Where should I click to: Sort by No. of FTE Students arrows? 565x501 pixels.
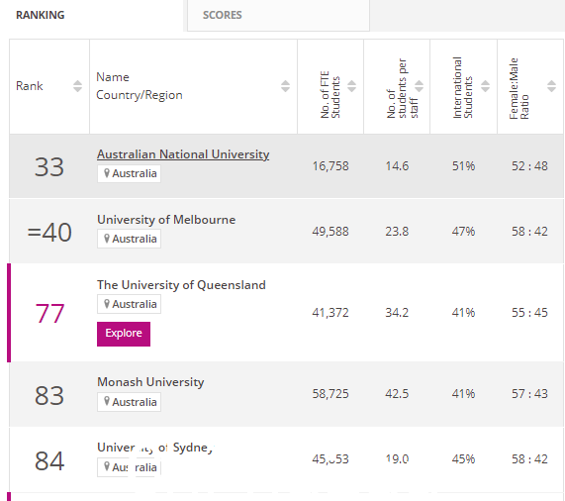click(351, 86)
